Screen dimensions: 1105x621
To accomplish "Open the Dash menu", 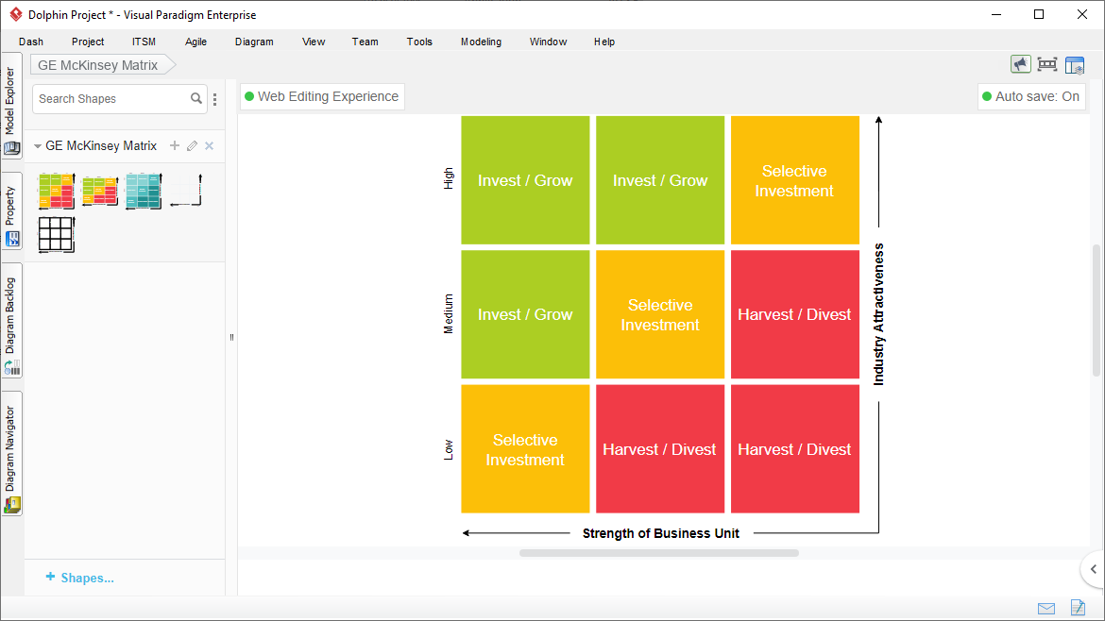I will 31,42.
